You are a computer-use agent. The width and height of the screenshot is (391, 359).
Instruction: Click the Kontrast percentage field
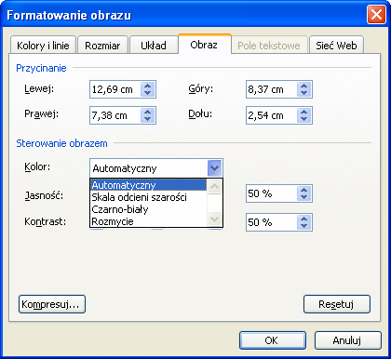pos(272,222)
